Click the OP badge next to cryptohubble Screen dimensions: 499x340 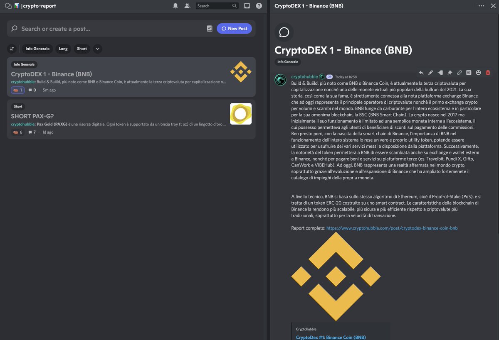click(x=329, y=77)
